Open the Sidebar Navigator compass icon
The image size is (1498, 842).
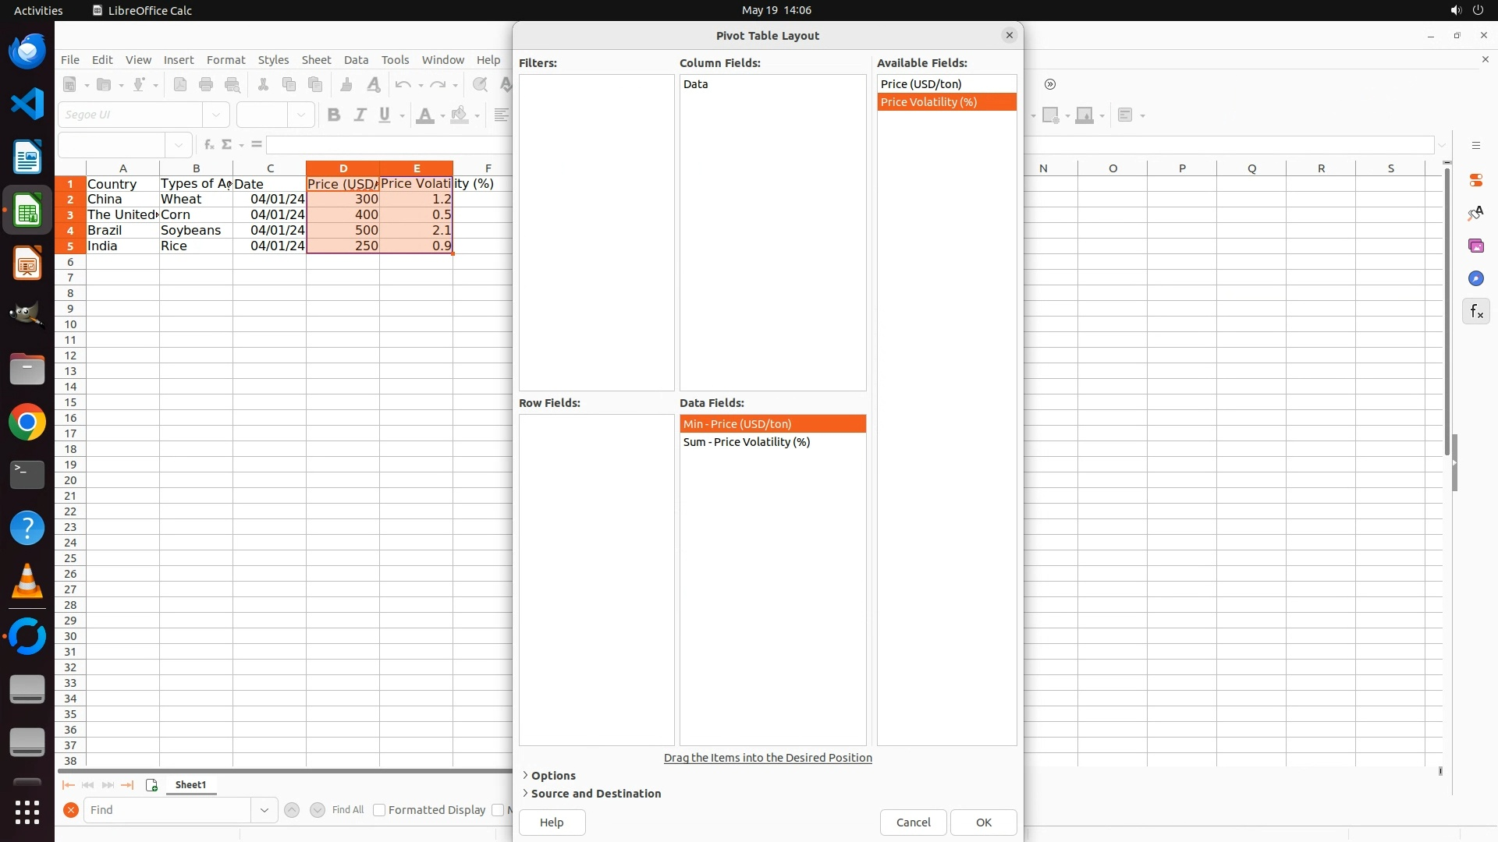pos(1475,279)
